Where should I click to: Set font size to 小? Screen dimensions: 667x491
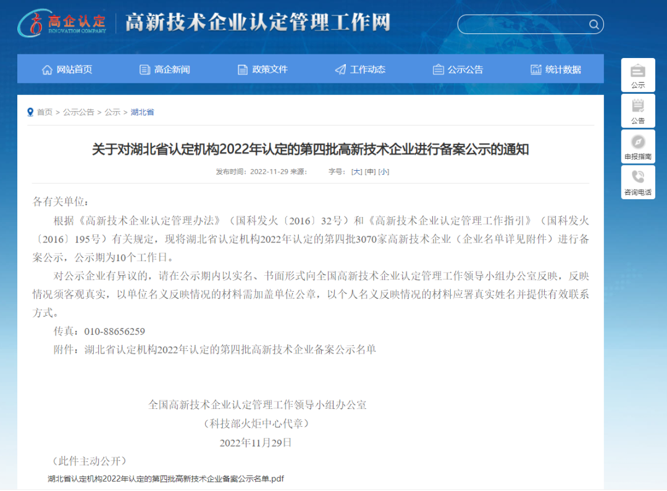pyautogui.click(x=384, y=172)
